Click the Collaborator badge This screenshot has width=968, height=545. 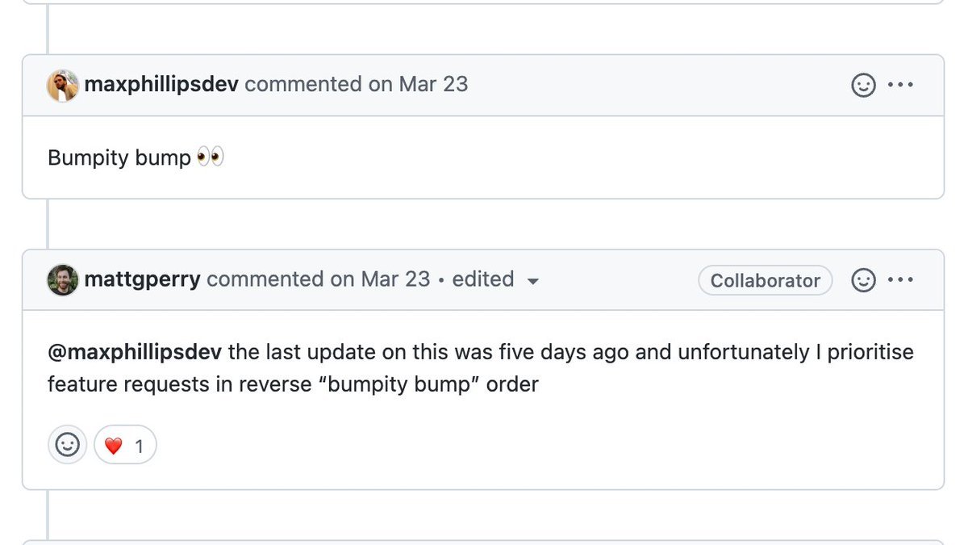pyautogui.click(x=765, y=280)
